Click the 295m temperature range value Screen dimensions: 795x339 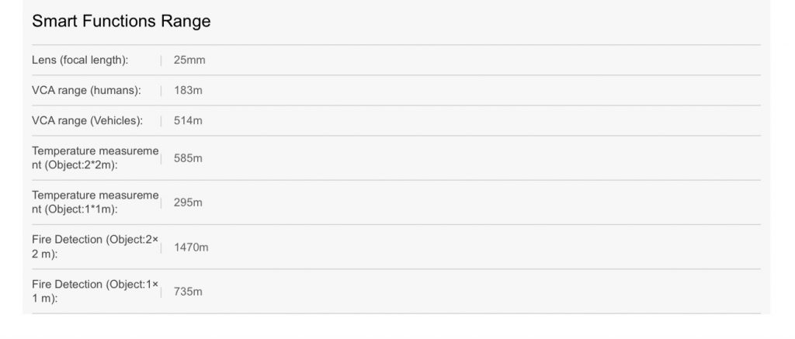tap(188, 202)
